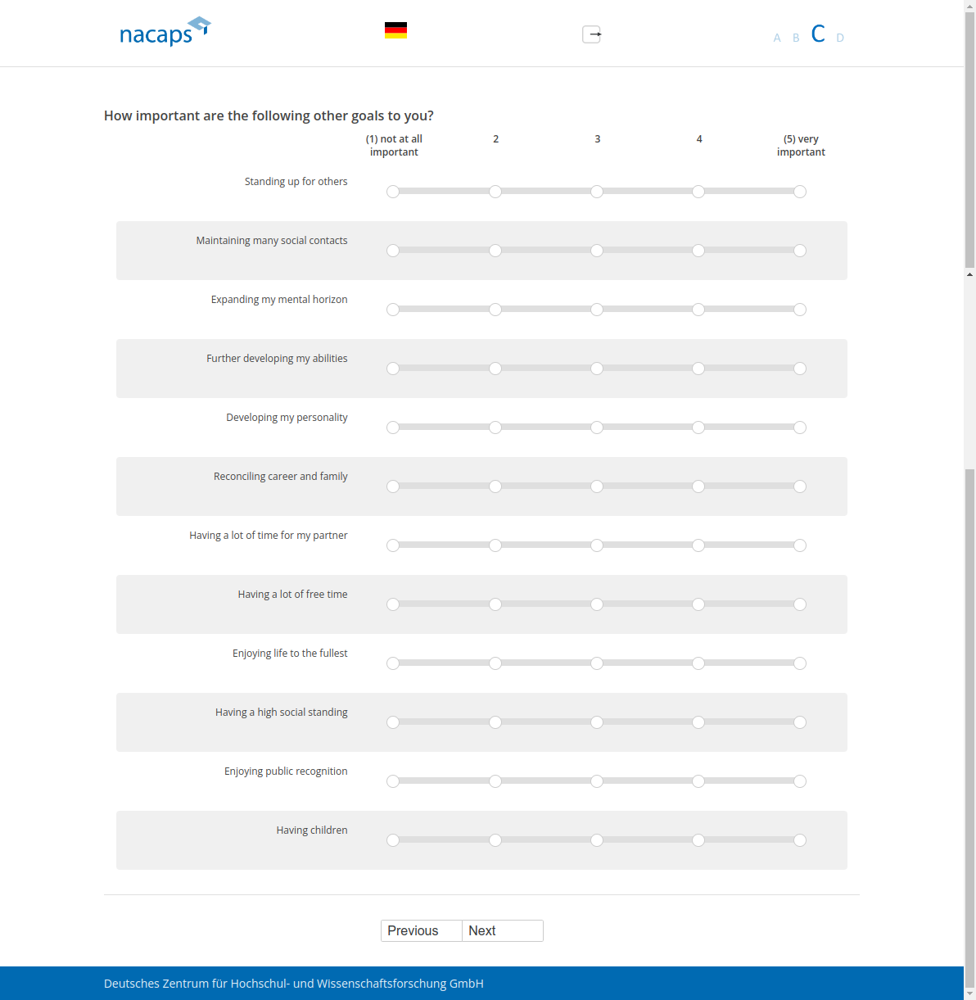Choose 4 for 'Reconciling career and family'
Viewport: 976px width, 1000px height.
coord(698,486)
